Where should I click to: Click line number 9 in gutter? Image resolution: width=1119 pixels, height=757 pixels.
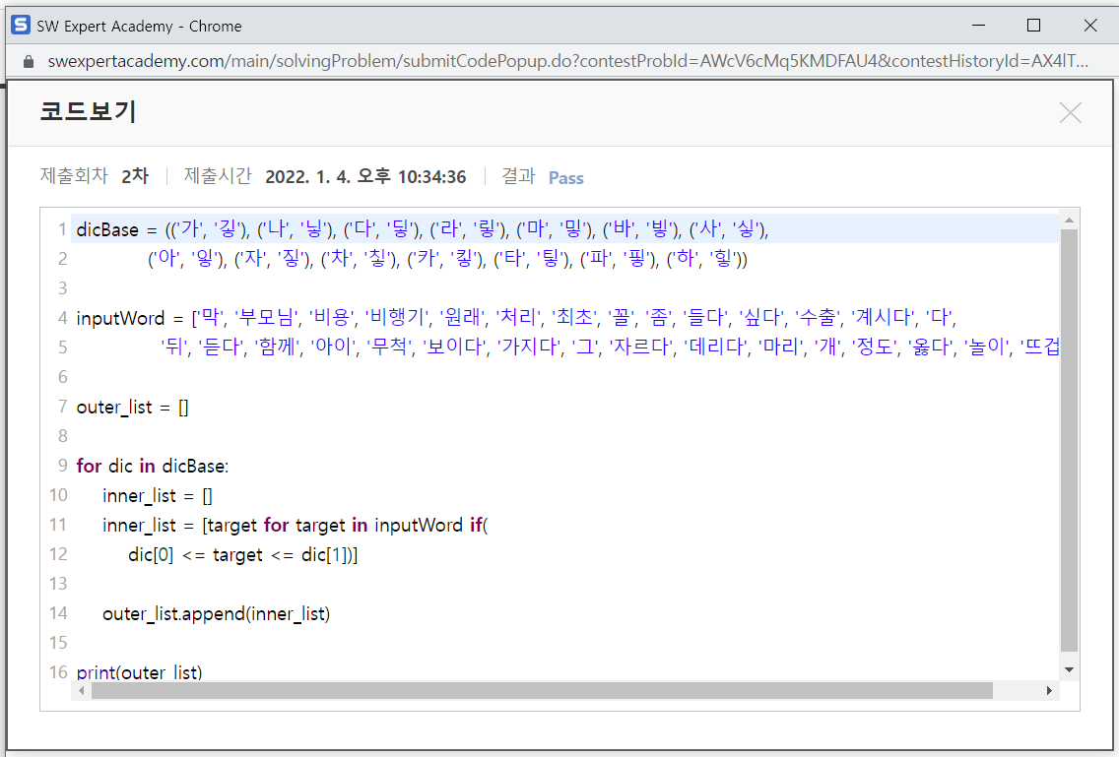(62, 466)
